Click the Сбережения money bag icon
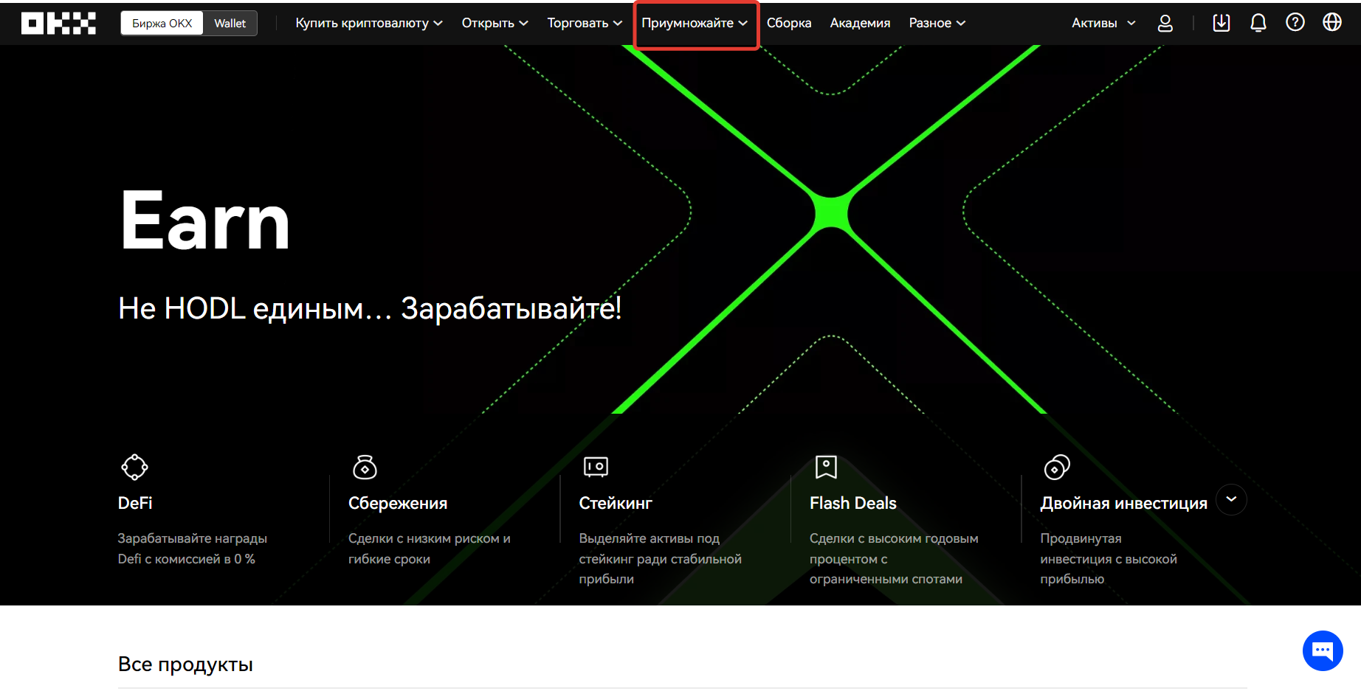The width and height of the screenshot is (1361, 691). pyautogui.click(x=365, y=467)
